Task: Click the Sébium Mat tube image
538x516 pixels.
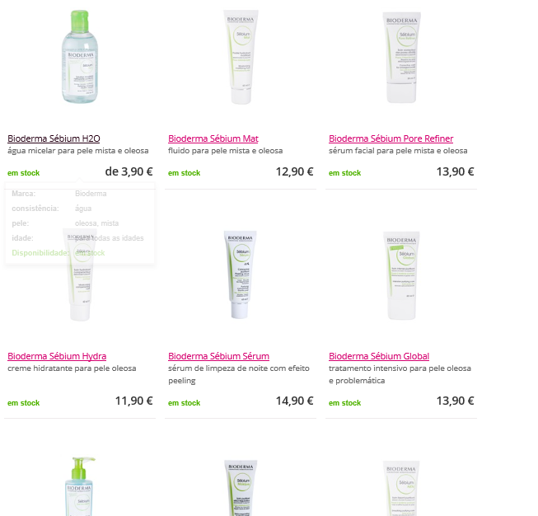Action: pos(241,57)
